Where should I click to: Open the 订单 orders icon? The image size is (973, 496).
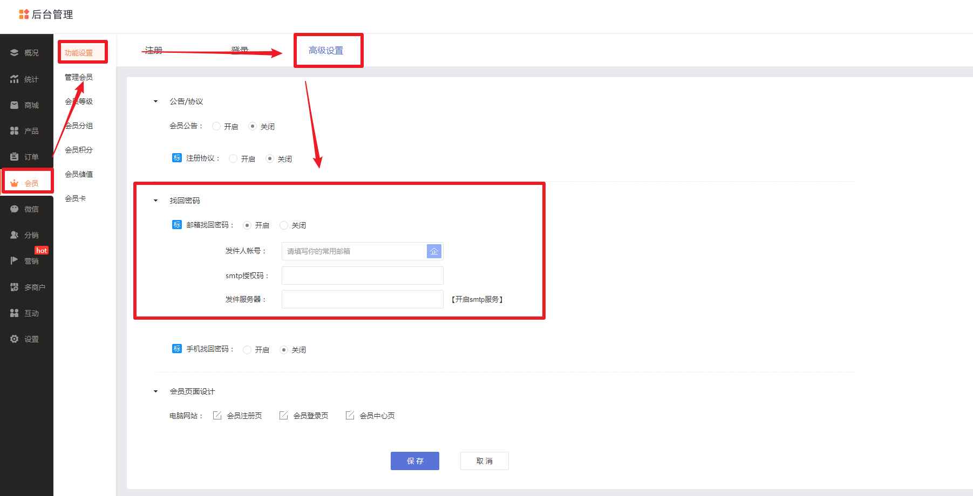coord(14,157)
